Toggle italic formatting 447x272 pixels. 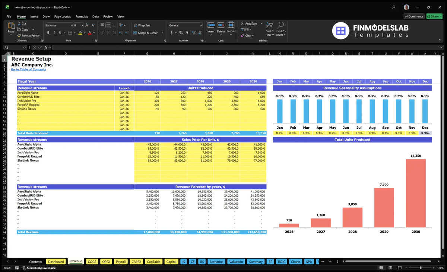(54, 33)
